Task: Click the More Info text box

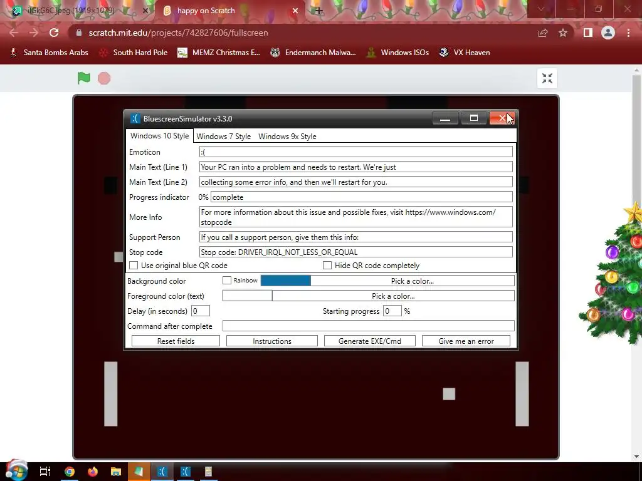Action: click(x=356, y=217)
